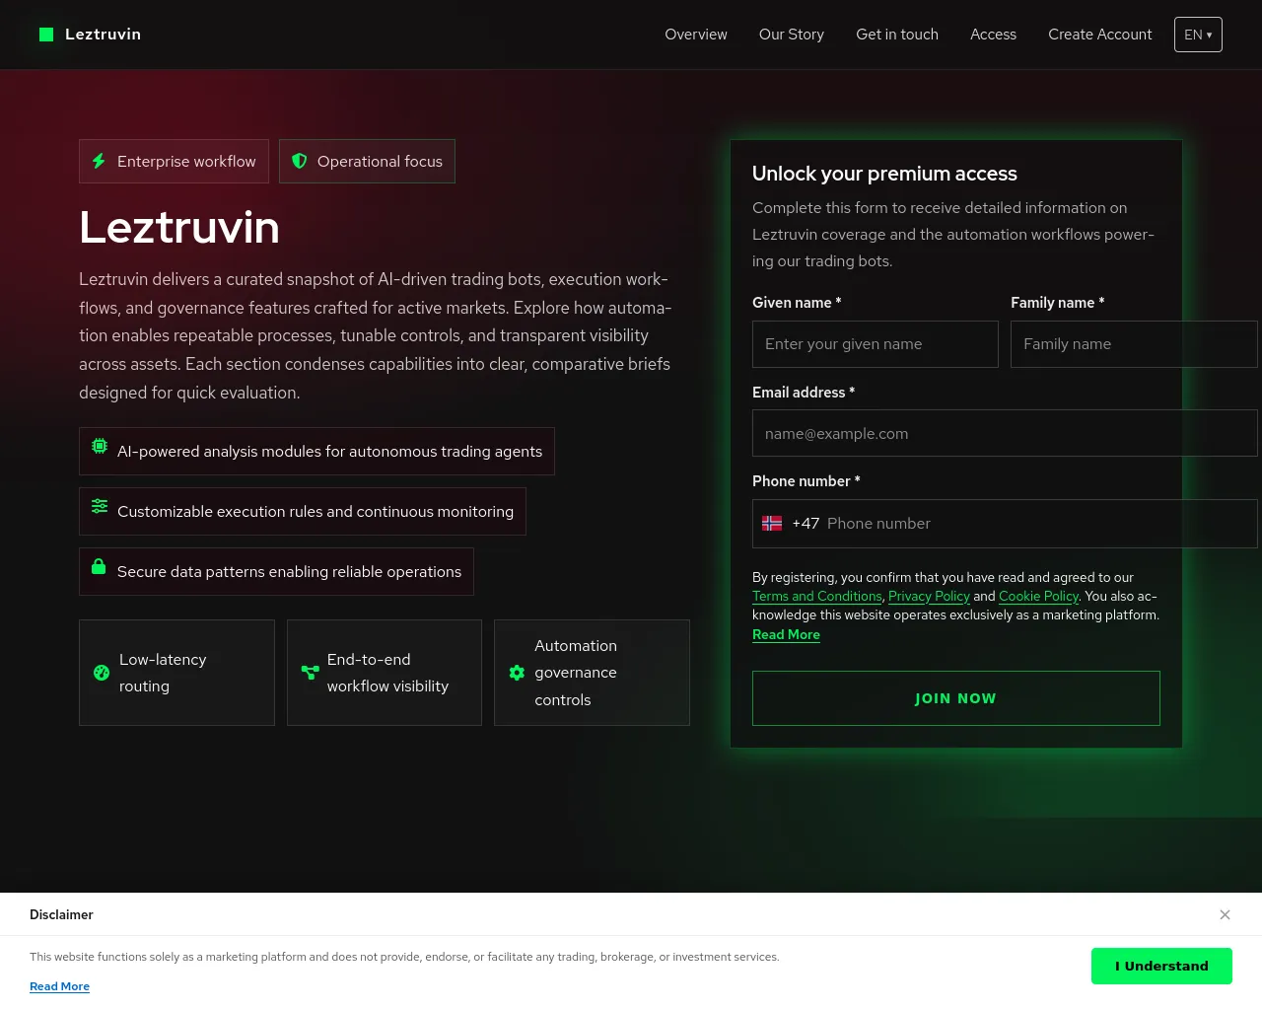Open the Terms and Conditions link
Viewport: 1262px width, 1010px height.
click(x=817, y=596)
